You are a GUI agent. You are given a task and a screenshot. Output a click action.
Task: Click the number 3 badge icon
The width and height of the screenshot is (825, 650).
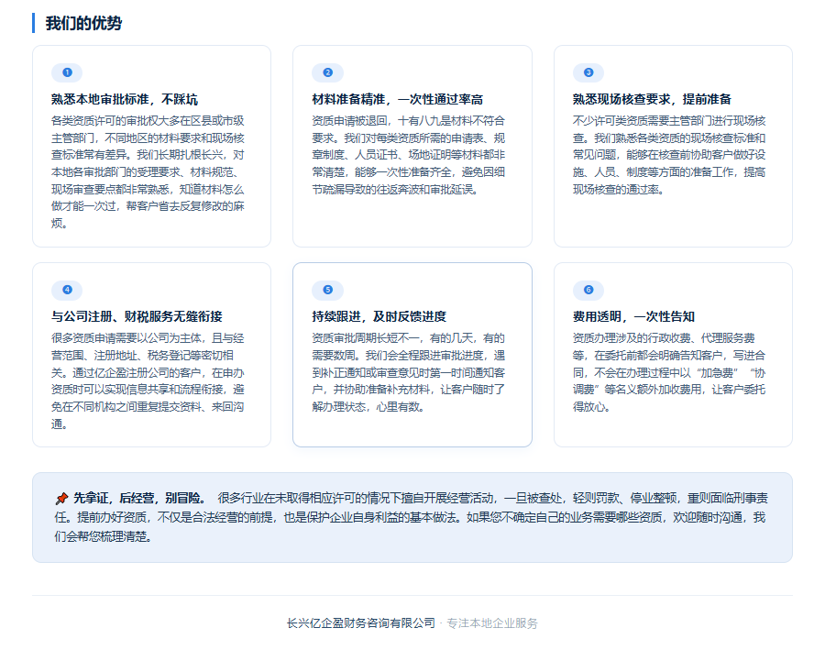588,72
